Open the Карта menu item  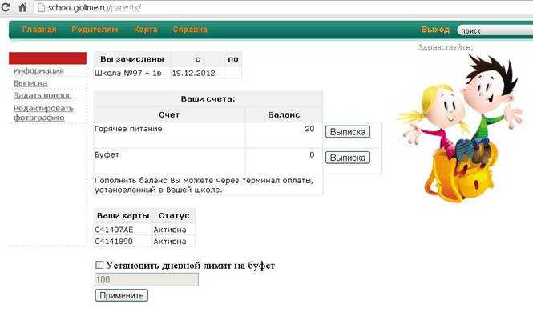[x=146, y=30]
